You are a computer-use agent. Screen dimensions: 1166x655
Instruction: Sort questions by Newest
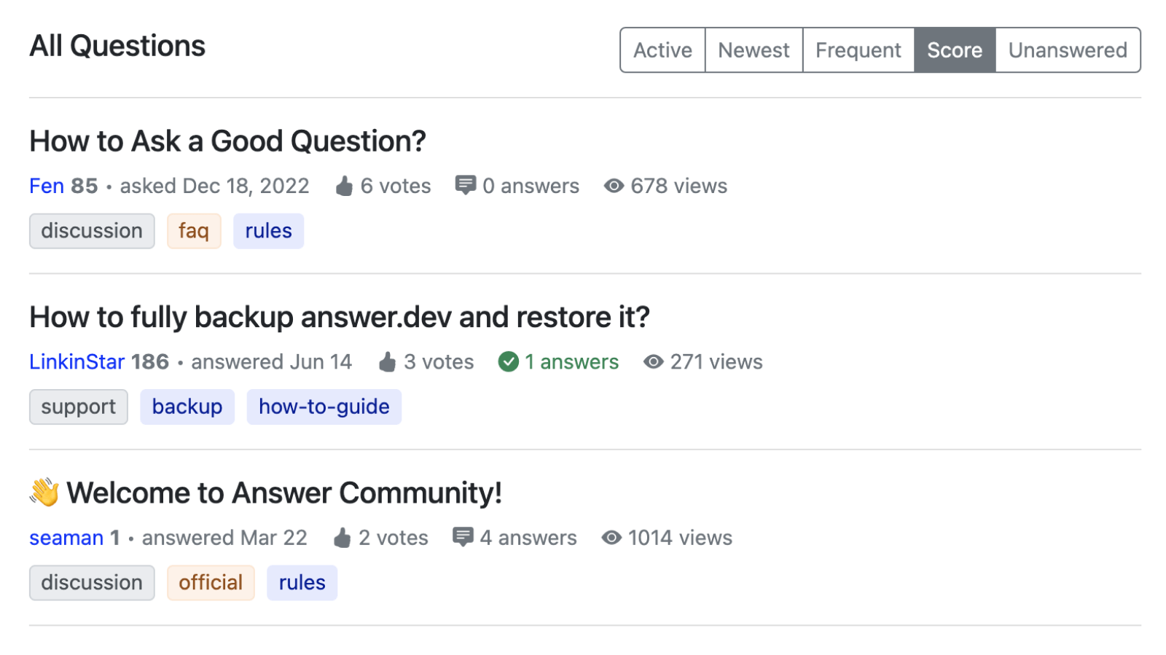point(754,50)
